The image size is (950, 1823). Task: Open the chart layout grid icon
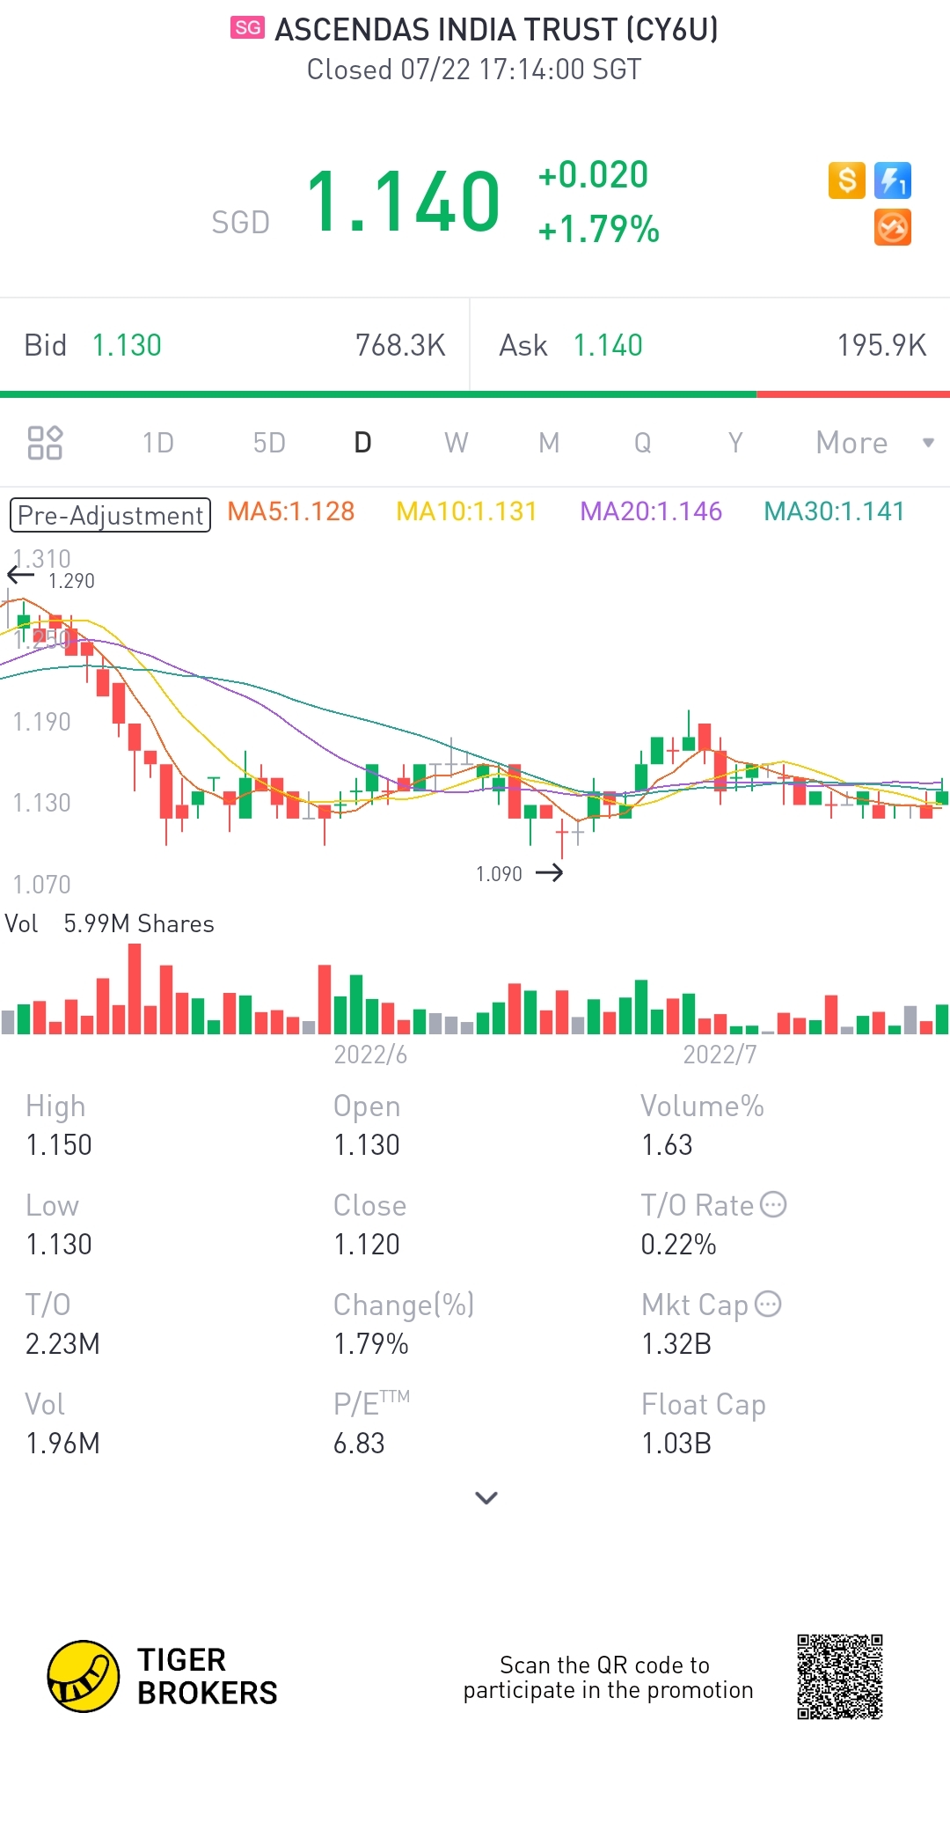[x=45, y=443]
